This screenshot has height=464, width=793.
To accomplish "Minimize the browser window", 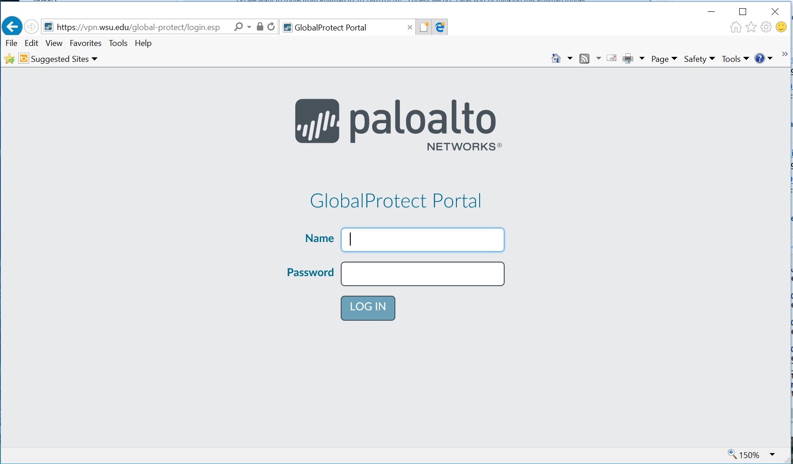I will (711, 11).
